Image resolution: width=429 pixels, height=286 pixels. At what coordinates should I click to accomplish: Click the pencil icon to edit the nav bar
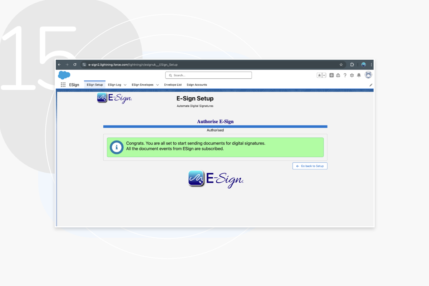371,85
